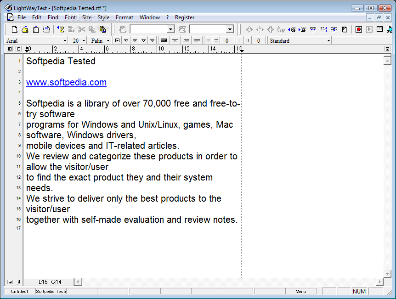Click the lines icon with blue center arrows
The width and height of the screenshot is (396, 299).
tap(334, 29)
